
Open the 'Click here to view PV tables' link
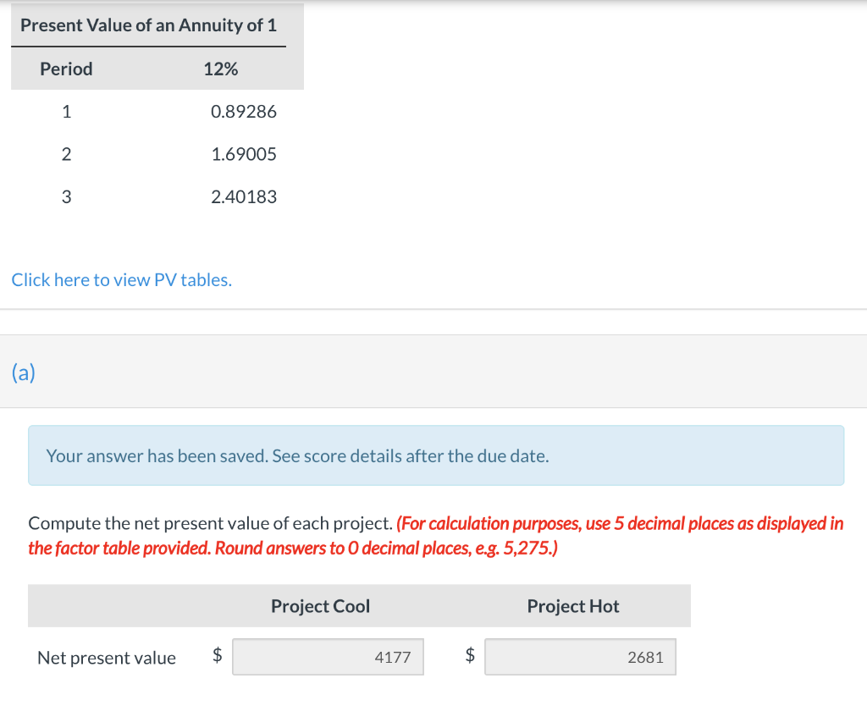(x=122, y=280)
